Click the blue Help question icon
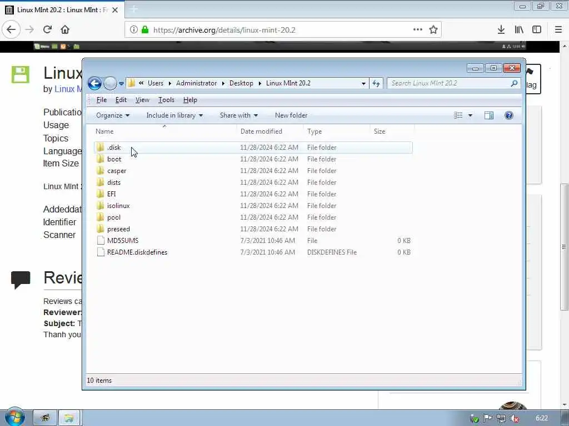The width and height of the screenshot is (569, 426). point(509,115)
